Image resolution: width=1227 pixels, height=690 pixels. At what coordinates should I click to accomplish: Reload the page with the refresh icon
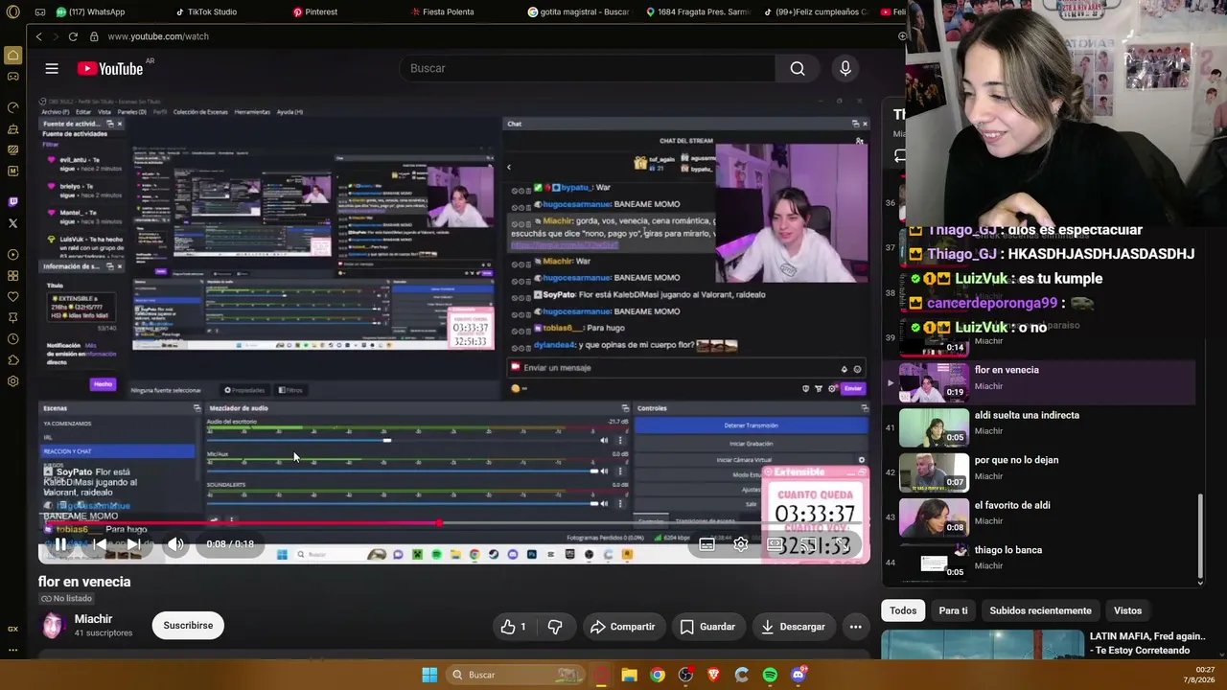click(73, 36)
